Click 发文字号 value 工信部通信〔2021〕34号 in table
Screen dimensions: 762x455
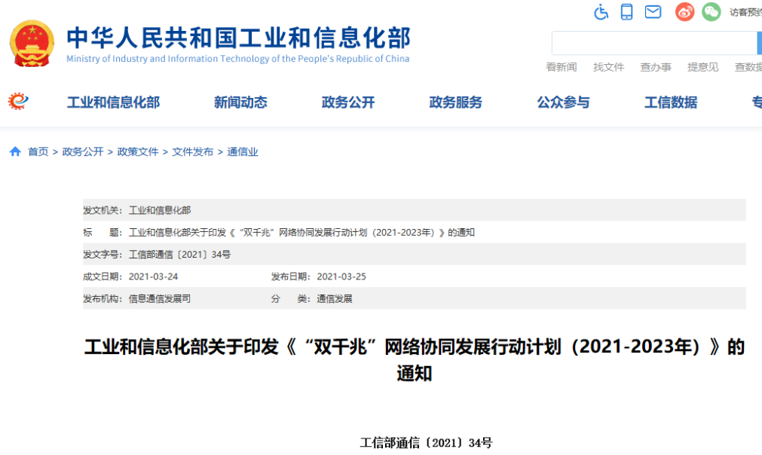tap(179, 255)
